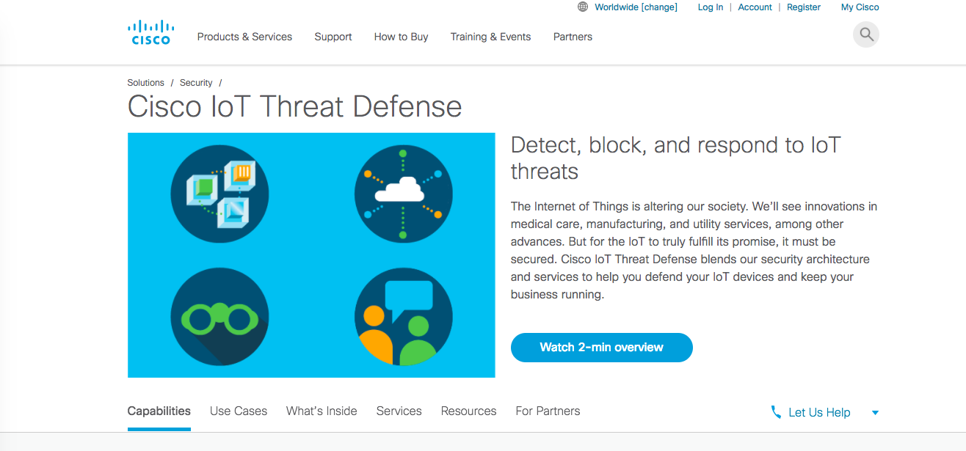Expand the Let Us Help dropdown arrow

point(875,413)
